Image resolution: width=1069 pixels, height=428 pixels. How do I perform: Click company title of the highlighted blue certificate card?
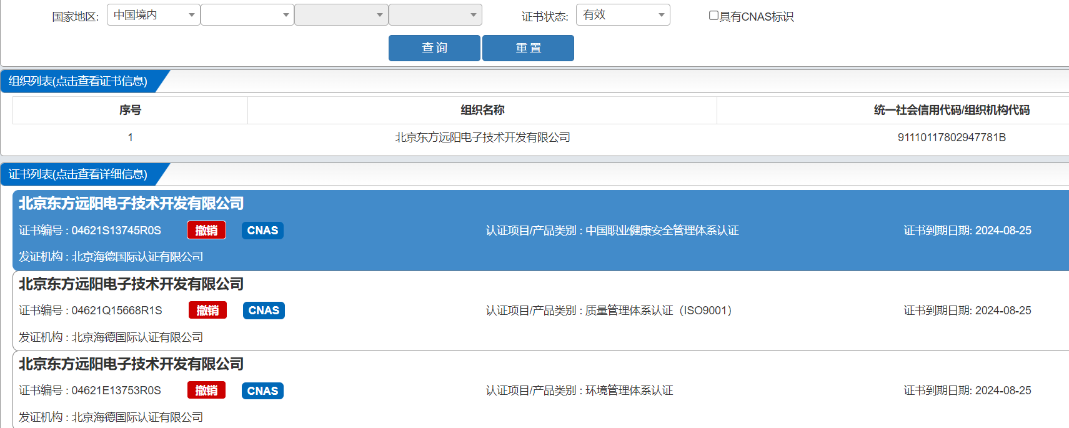131,204
